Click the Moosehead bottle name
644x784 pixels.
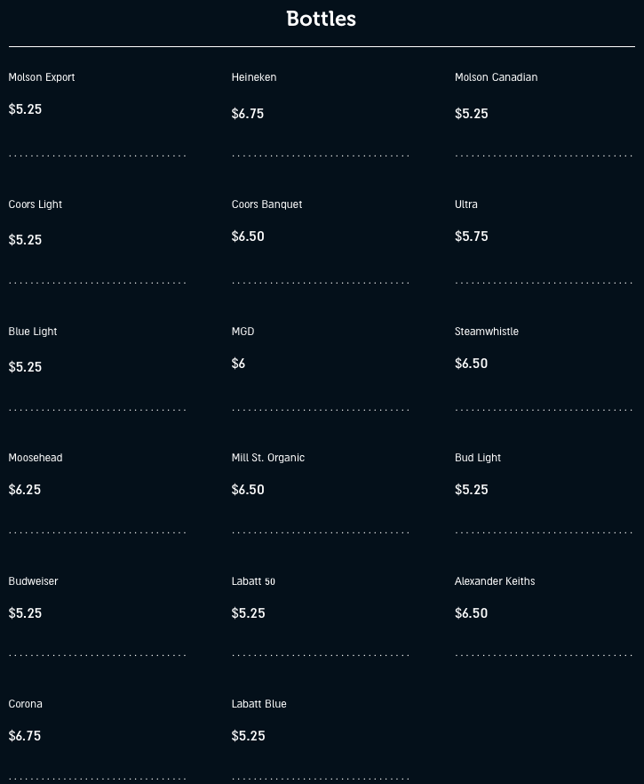pyautogui.click(x=36, y=458)
